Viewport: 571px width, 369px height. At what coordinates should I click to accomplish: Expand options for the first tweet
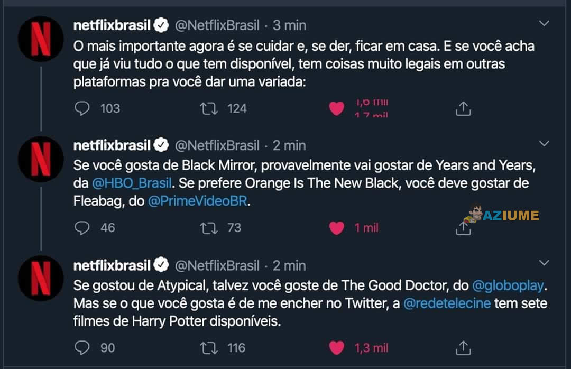pyautogui.click(x=544, y=23)
